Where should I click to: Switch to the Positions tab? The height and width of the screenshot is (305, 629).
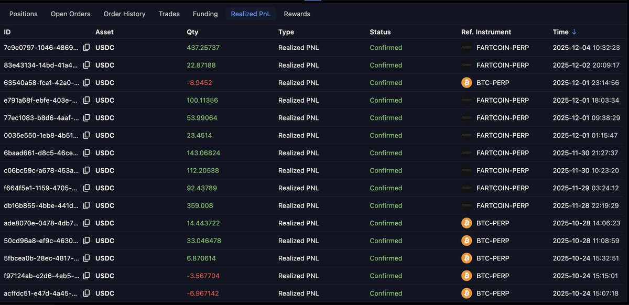[24, 14]
